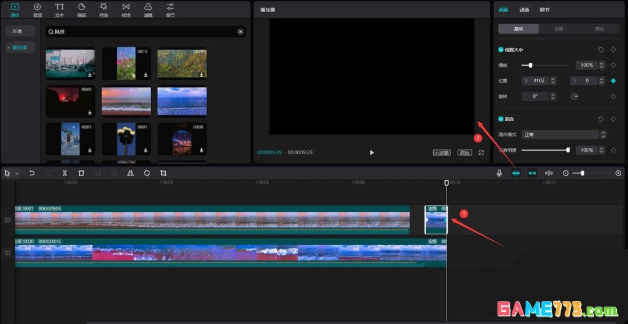Image resolution: width=628 pixels, height=324 pixels.
Task: Switch to the 动画 tab
Action: tap(524, 10)
